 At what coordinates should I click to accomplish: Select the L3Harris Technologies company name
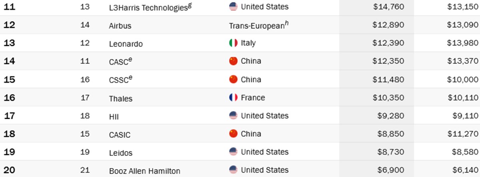[x=148, y=7]
